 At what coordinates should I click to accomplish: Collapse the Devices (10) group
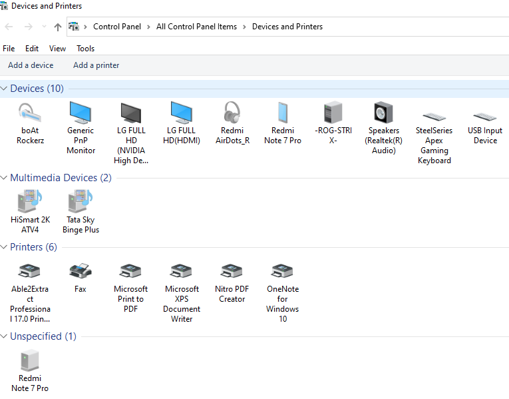(5, 89)
